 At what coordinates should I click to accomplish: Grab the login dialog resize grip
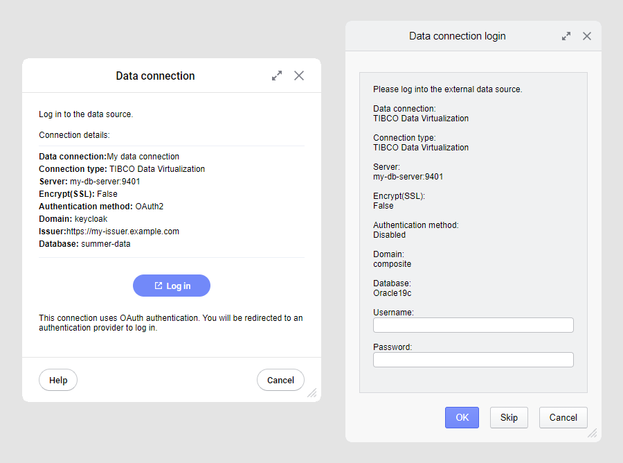[593, 433]
